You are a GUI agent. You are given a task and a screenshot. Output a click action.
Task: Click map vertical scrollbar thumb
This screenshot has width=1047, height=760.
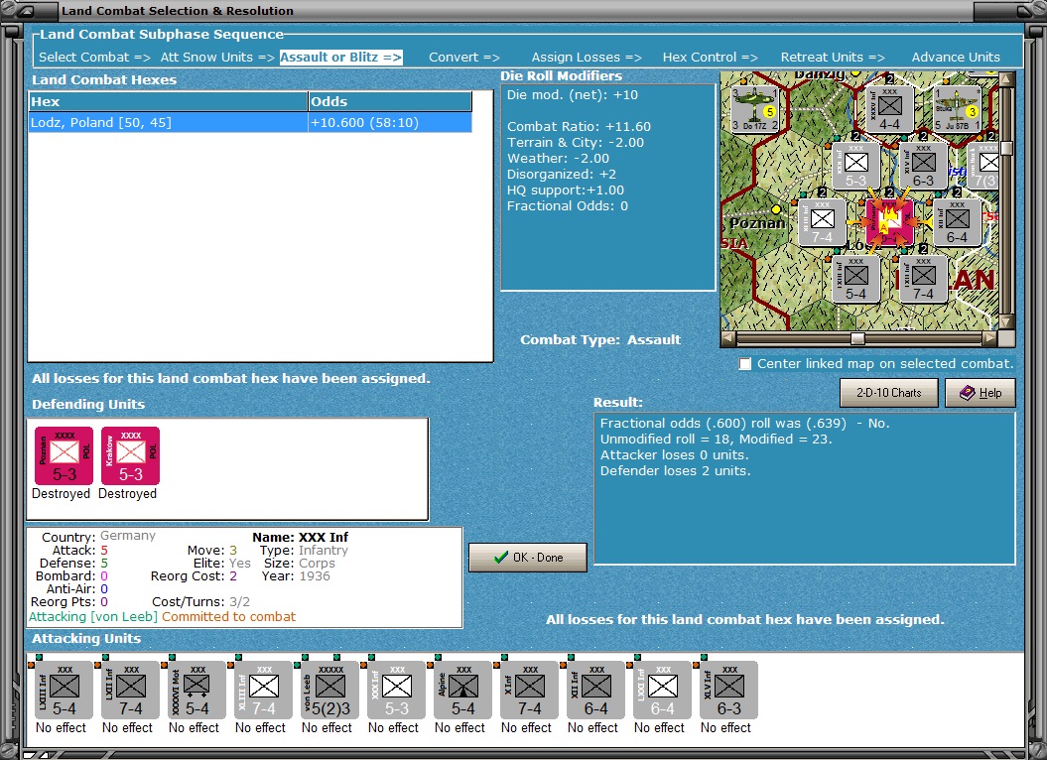click(x=1007, y=148)
